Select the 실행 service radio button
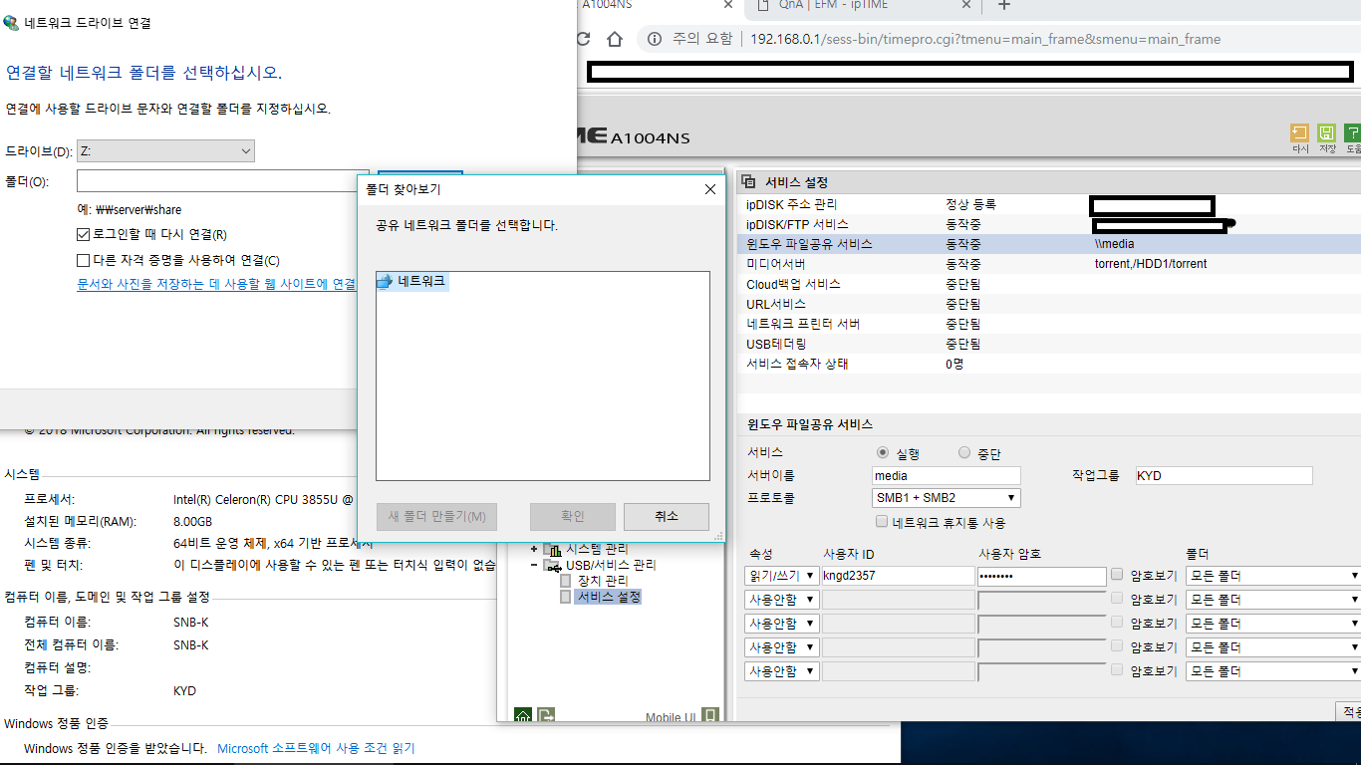 click(x=881, y=453)
